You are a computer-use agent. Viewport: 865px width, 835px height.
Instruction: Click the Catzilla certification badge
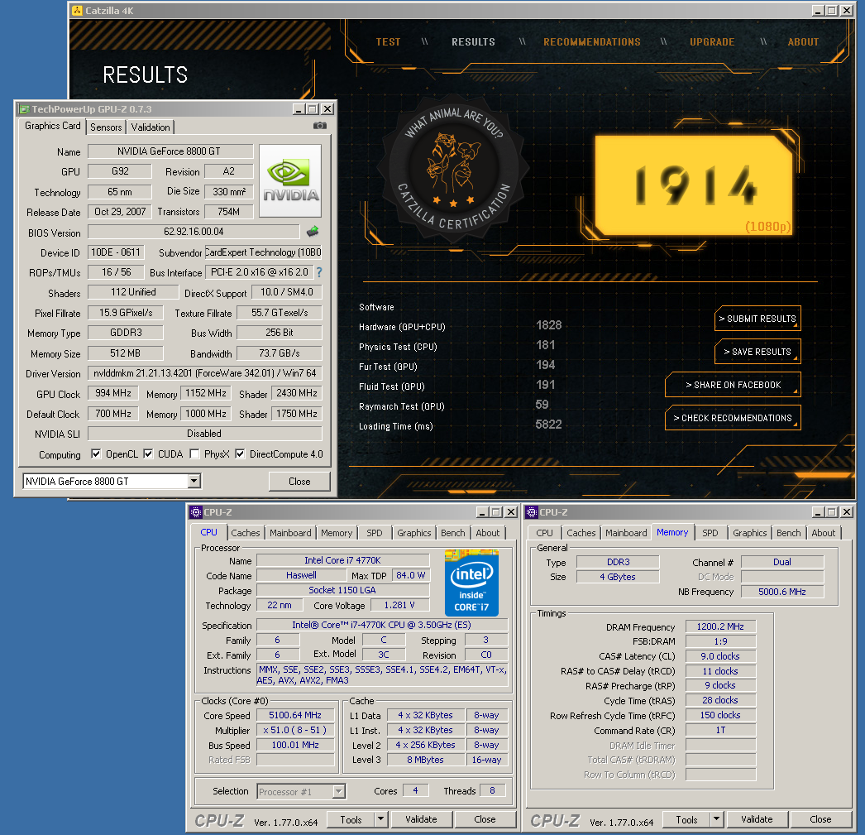455,168
